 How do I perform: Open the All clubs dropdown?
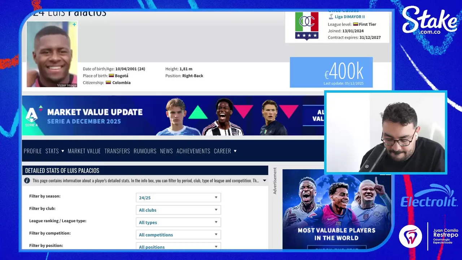click(x=178, y=210)
